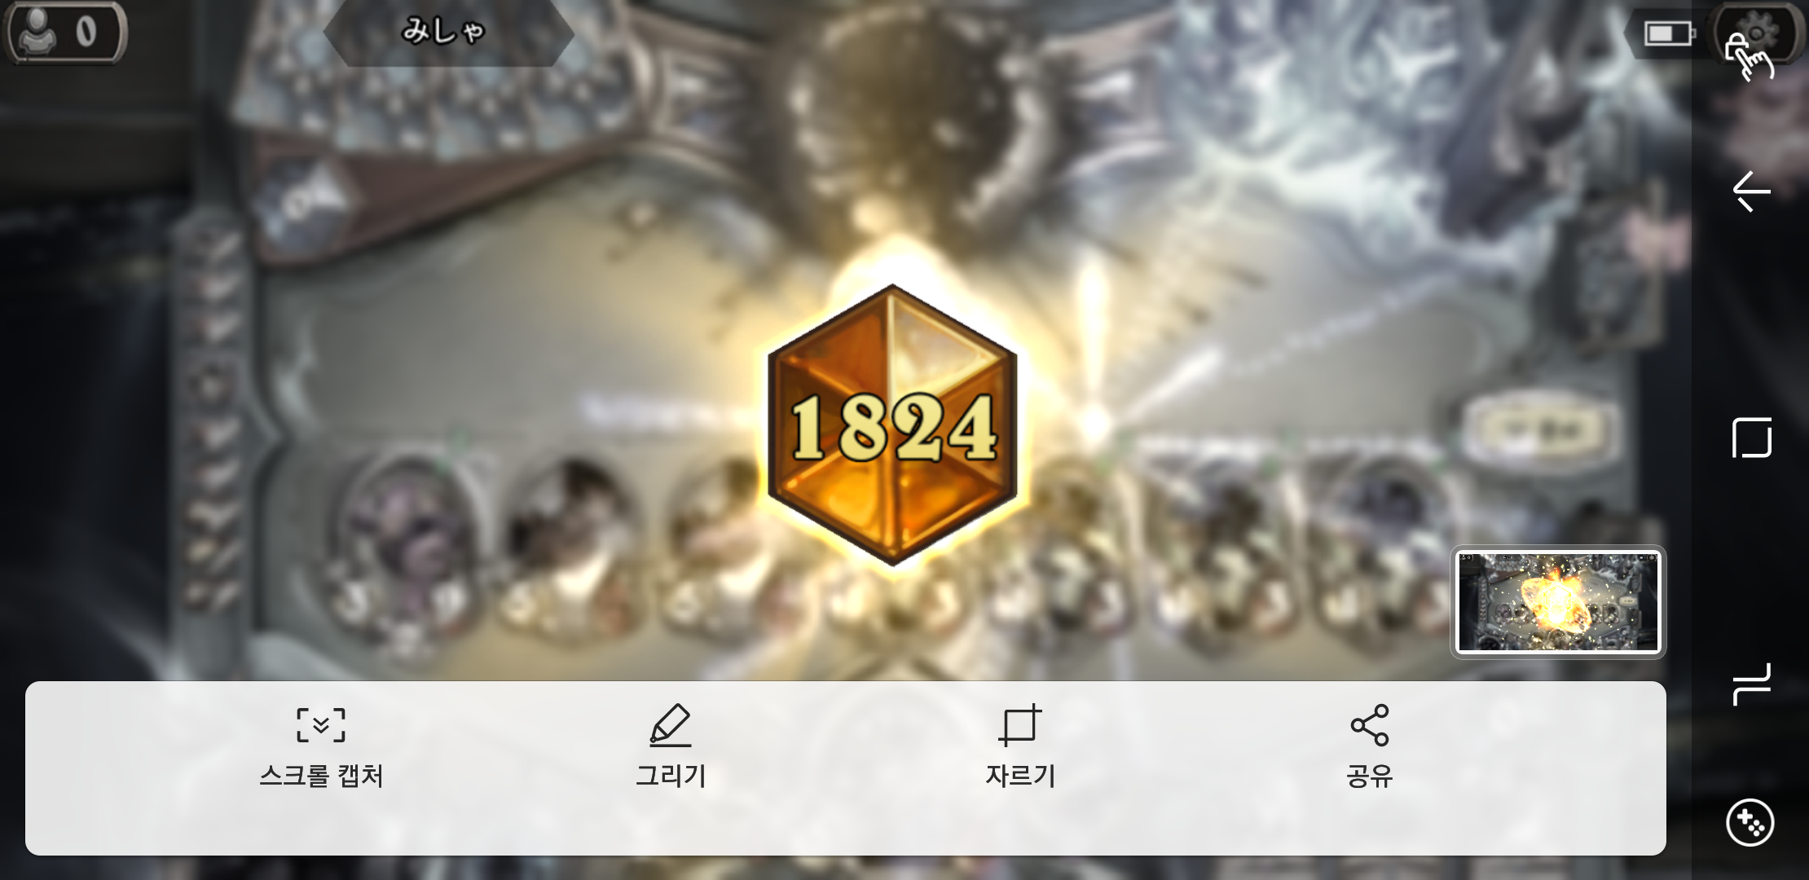Select the 자르기 crop tool
The height and width of the screenshot is (880, 1809).
(x=1020, y=746)
